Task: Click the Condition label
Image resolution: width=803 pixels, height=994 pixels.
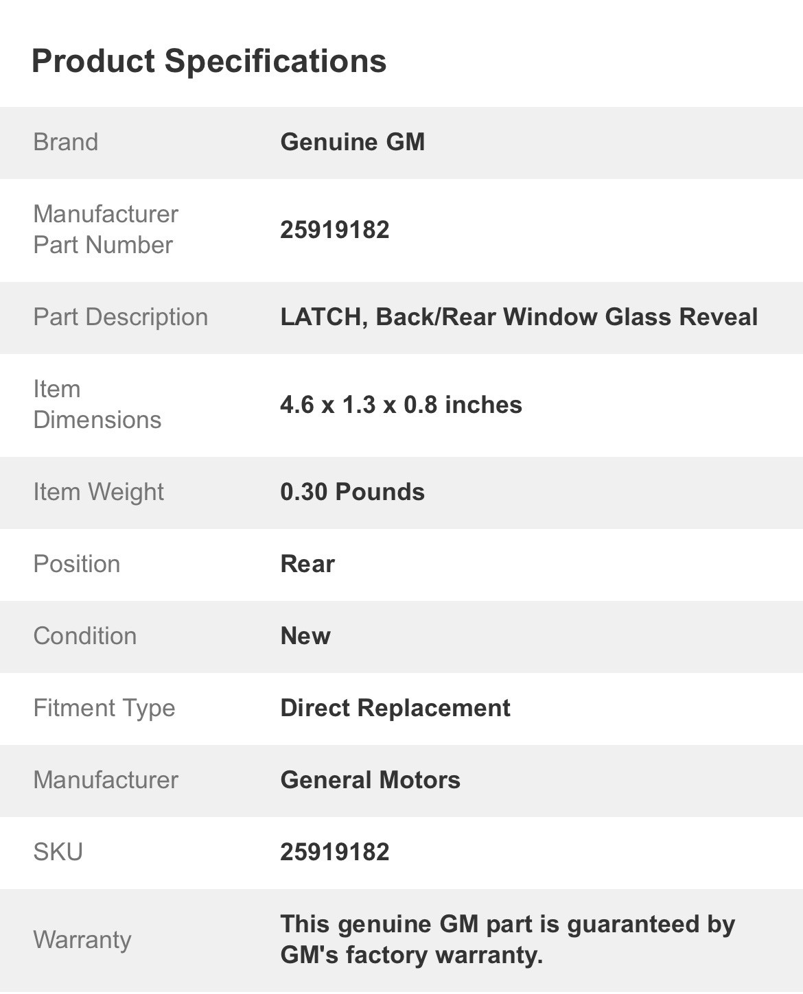Action: click(x=85, y=636)
